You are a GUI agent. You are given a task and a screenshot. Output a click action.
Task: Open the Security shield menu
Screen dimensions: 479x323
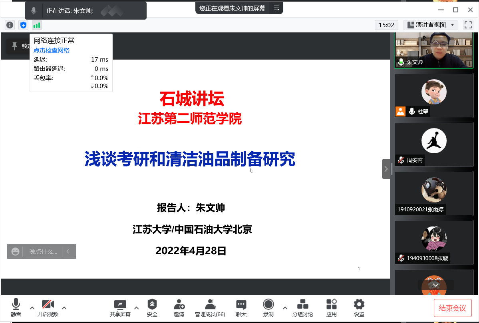[152, 308]
